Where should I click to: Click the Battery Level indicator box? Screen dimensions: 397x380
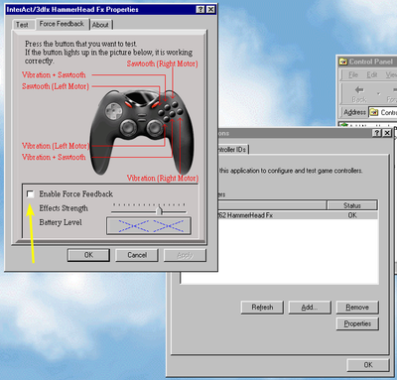click(x=149, y=226)
